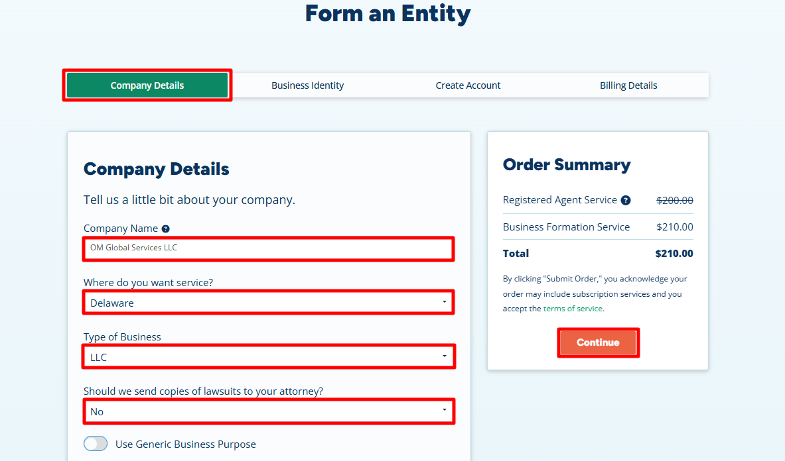Click the Form an Entity page heading
This screenshot has width=785, height=461.
388,13
